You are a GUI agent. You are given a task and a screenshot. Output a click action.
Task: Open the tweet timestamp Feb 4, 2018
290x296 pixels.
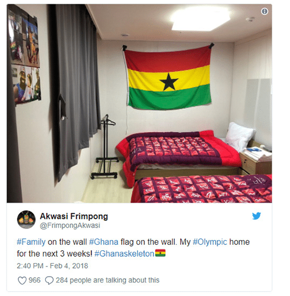tap(52, 266)
